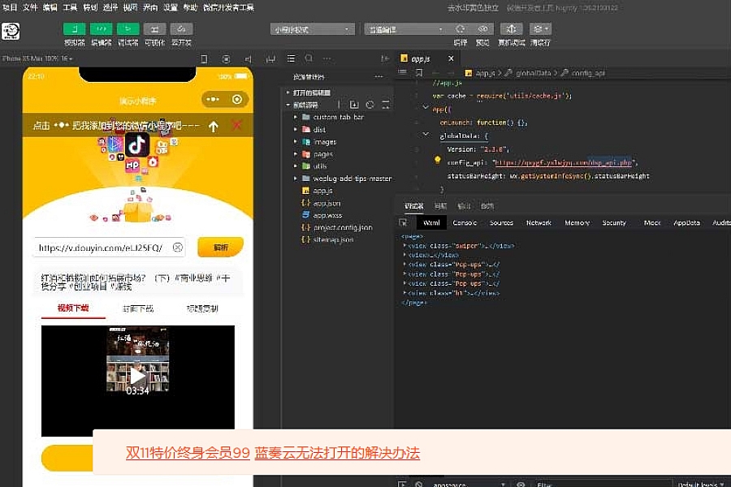The image size is (731, 487).
Task: Click the capsule close circle icon
Action: point(237,99)
